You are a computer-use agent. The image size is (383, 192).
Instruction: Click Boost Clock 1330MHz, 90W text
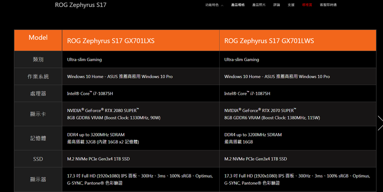point(114,118)
